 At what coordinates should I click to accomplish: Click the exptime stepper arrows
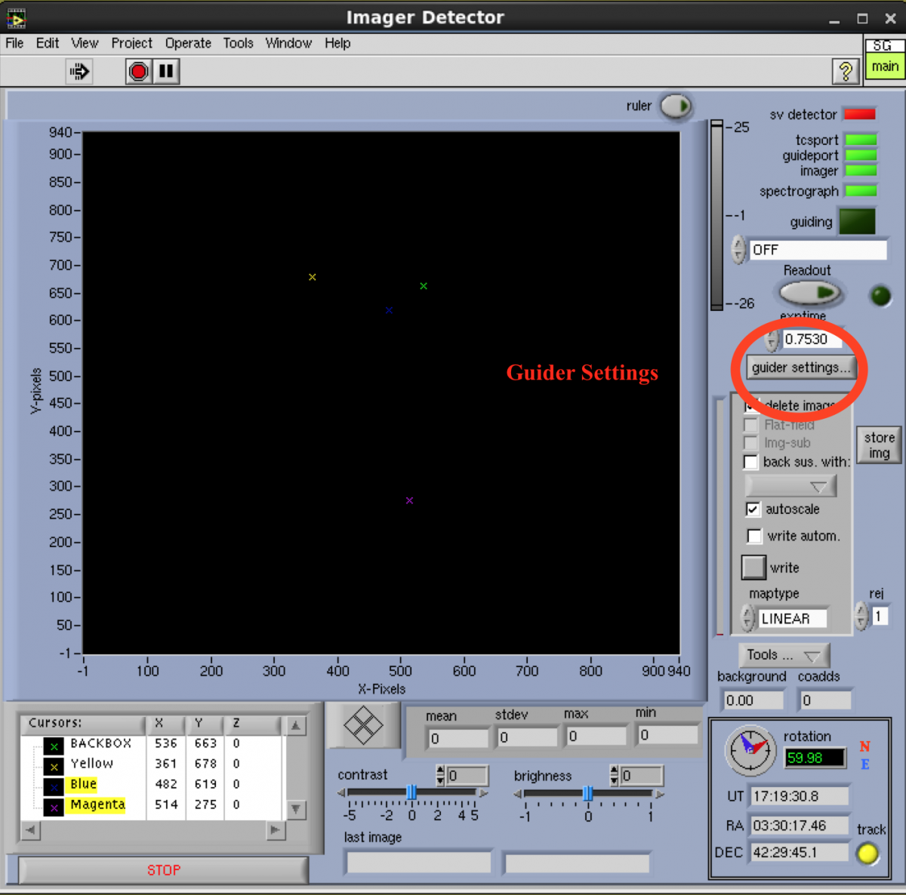(771, 340)
